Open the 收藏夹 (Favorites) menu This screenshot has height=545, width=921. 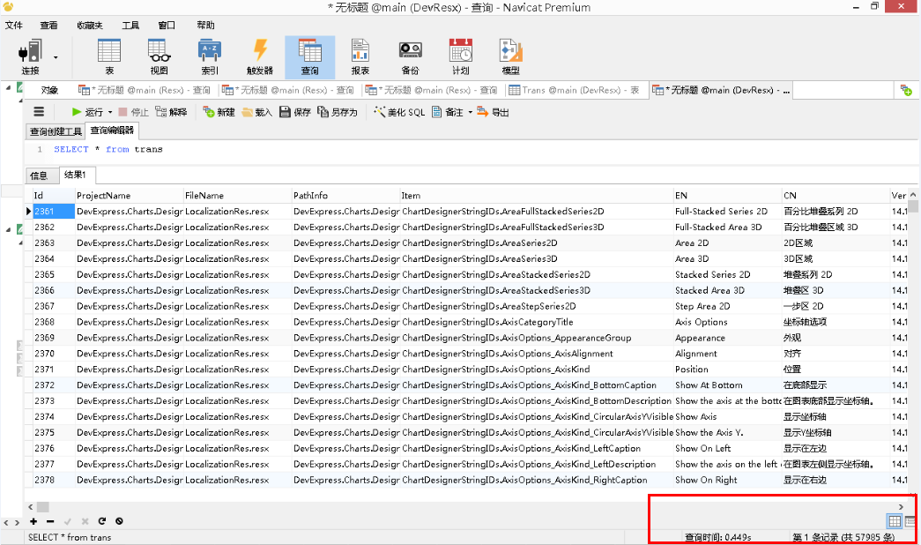pos(89,26)
